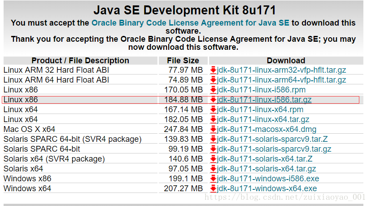
Task: Click download arrow icon beside jdk-8u171-solaris-x64.tar.gz
Action: point(213,169)
